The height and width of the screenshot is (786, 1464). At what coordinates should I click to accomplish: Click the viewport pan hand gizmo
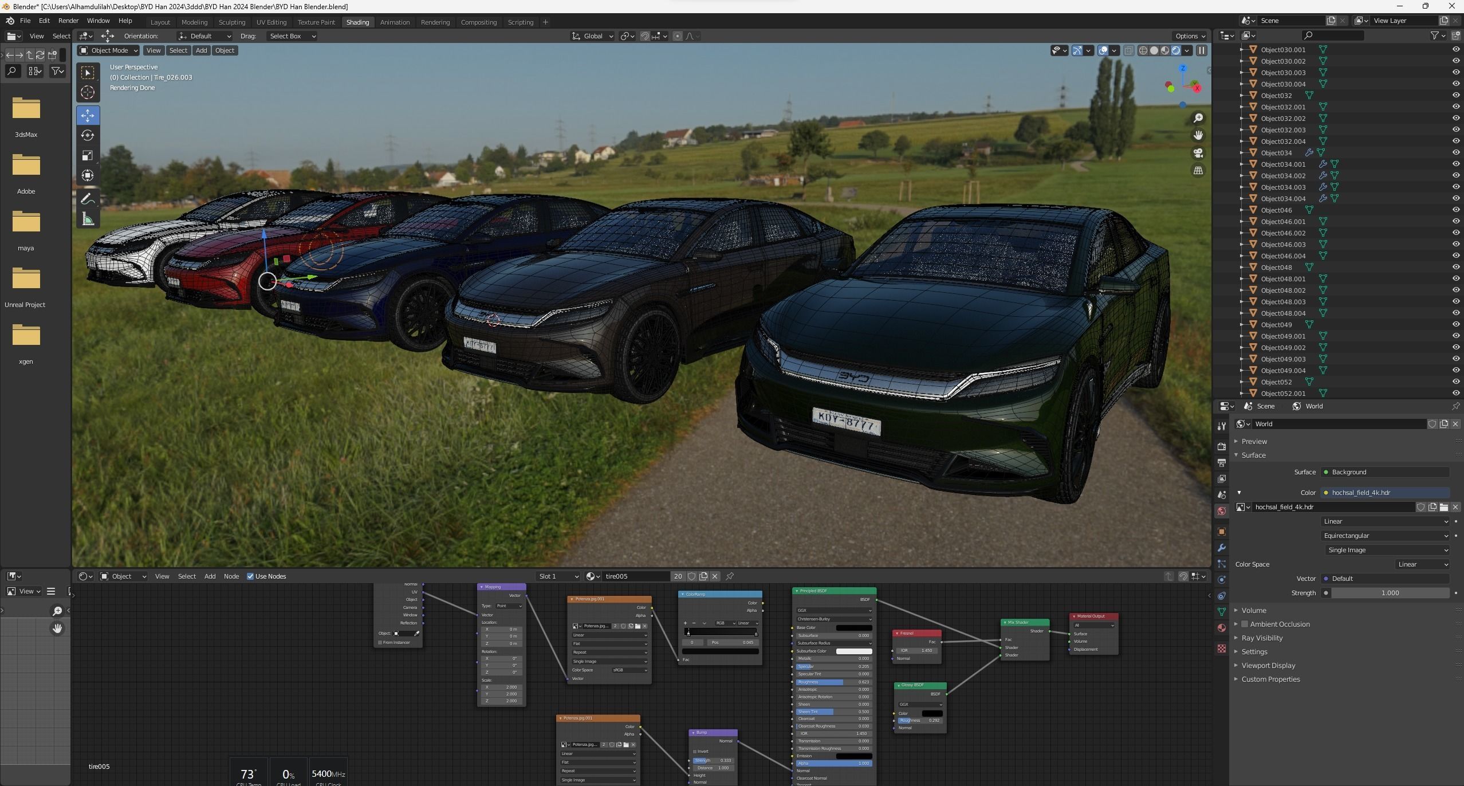click(x=1198, y=136)
